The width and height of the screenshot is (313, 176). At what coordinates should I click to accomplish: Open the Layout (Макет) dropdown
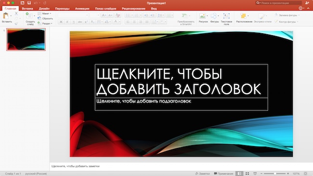[44, 14]
